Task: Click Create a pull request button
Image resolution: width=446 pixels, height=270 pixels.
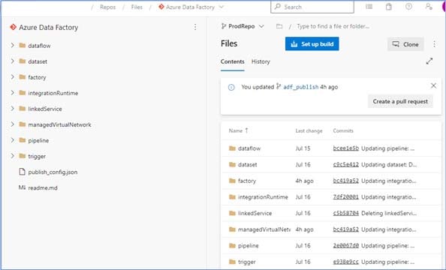Action: click(x=400, y=101)
